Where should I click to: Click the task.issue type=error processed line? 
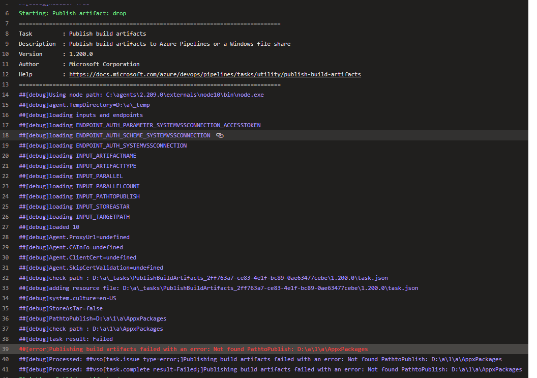[x=260, y=360]
